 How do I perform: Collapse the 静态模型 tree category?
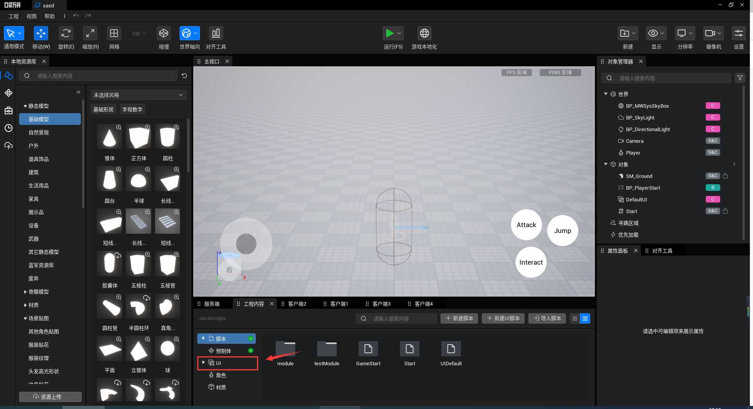click(25, 106)
